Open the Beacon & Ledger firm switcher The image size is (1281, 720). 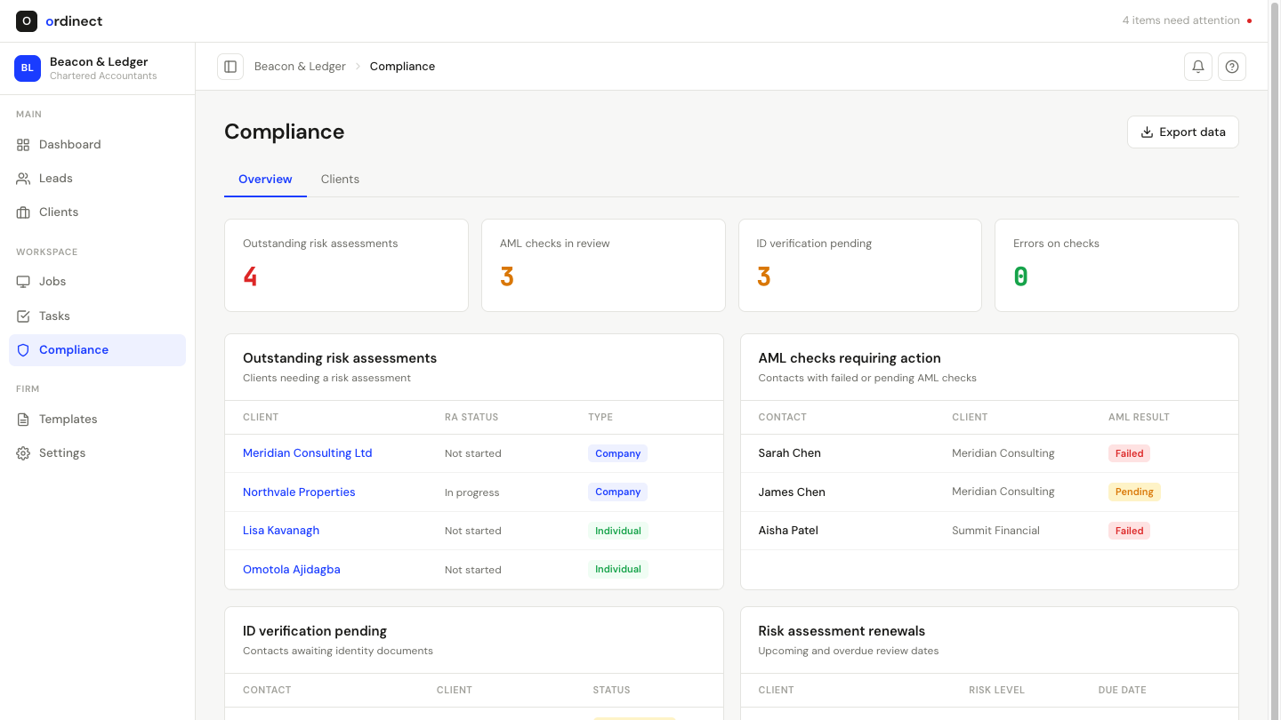pos(98,68)
